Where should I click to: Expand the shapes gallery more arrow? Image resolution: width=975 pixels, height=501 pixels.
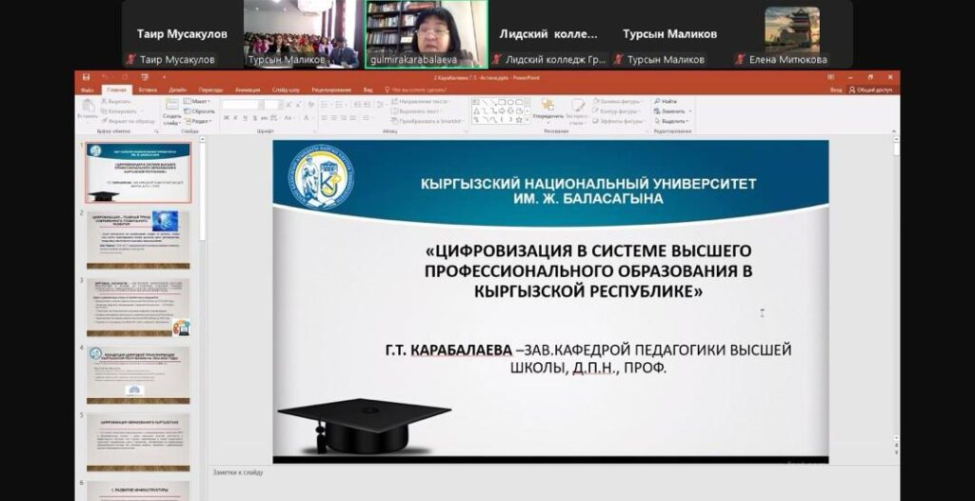(527, 120)
